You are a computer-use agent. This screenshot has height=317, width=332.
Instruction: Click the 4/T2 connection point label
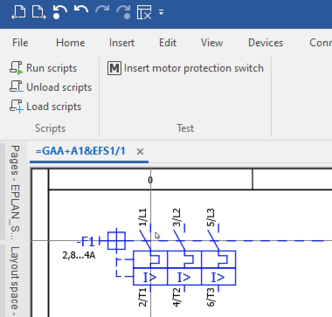click(176, 297)
